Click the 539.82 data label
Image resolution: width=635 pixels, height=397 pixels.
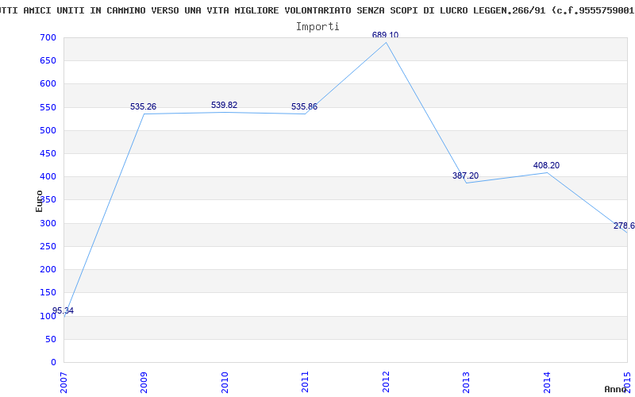[224, 105]
